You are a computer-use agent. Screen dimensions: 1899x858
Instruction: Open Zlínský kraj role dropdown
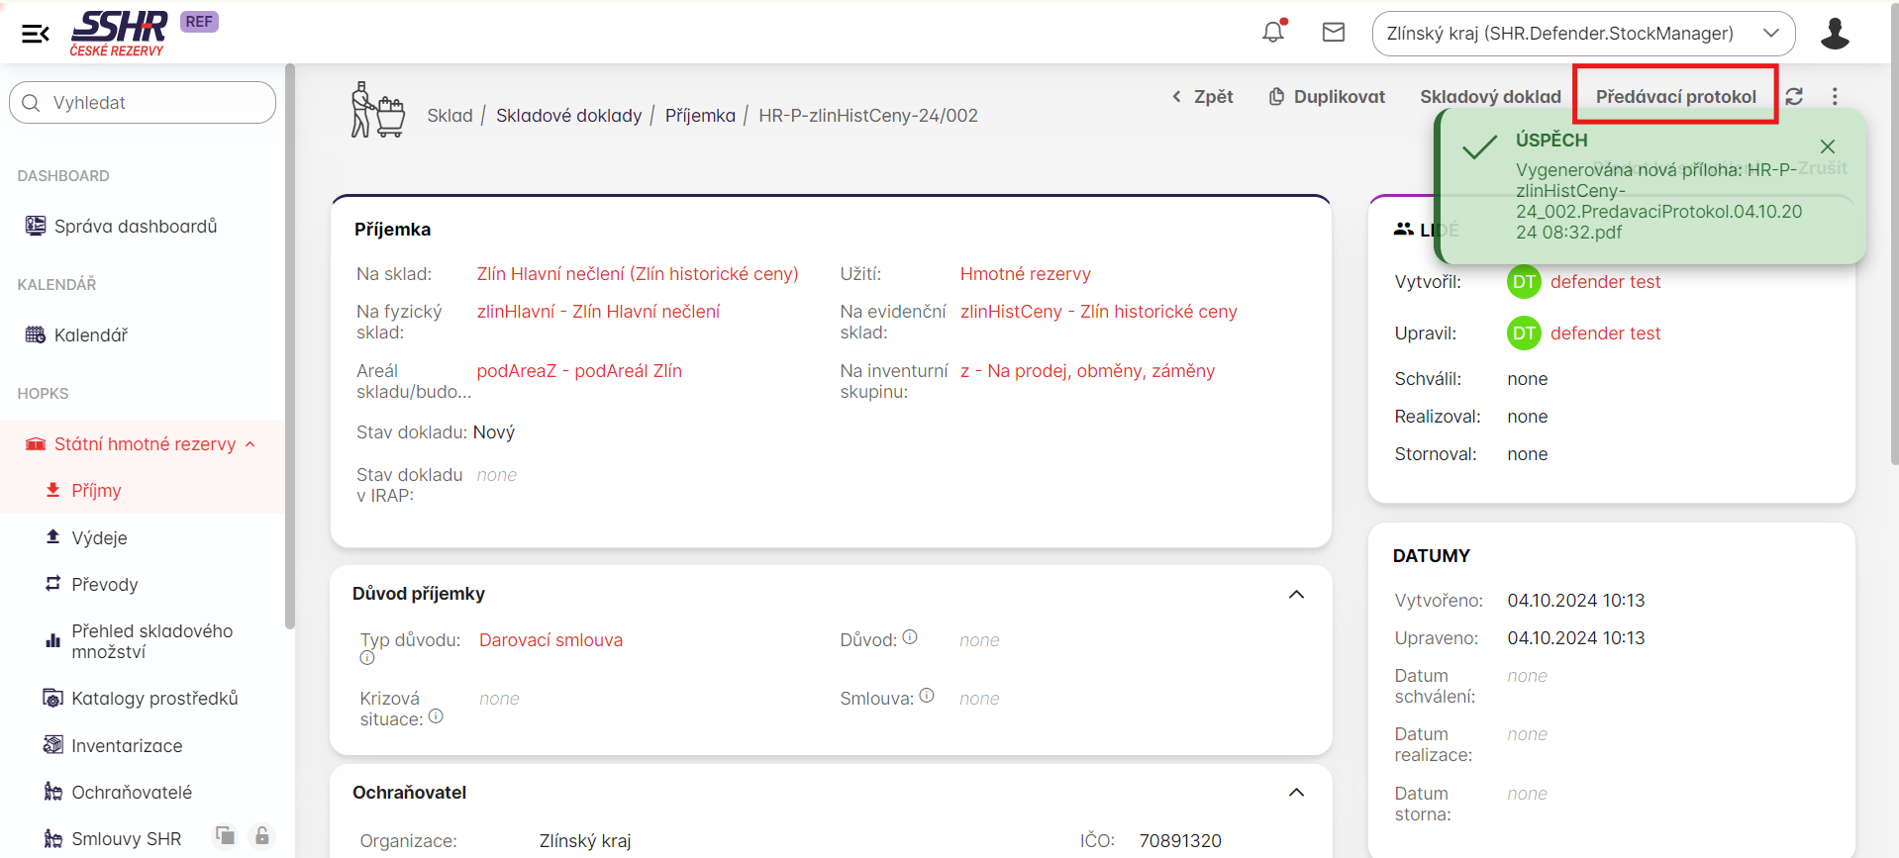click(1583, 34)
